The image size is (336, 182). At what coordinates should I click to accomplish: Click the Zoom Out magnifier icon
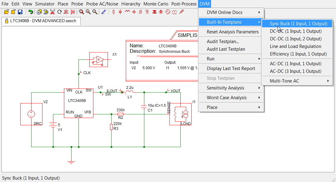point(88,12)
